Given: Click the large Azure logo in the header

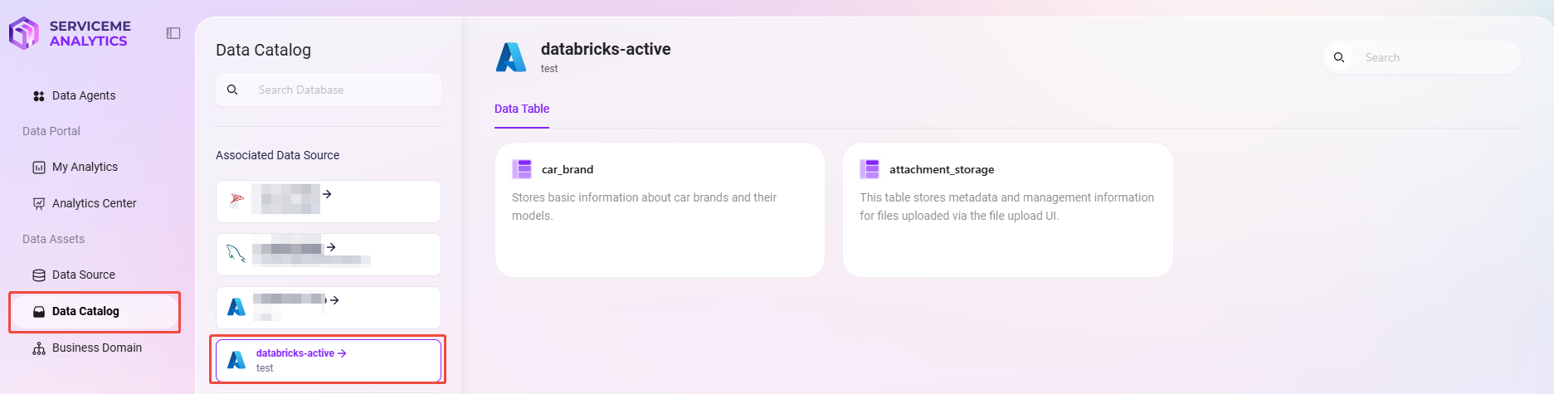Looking at the screenshot, I should coord(511,57).
